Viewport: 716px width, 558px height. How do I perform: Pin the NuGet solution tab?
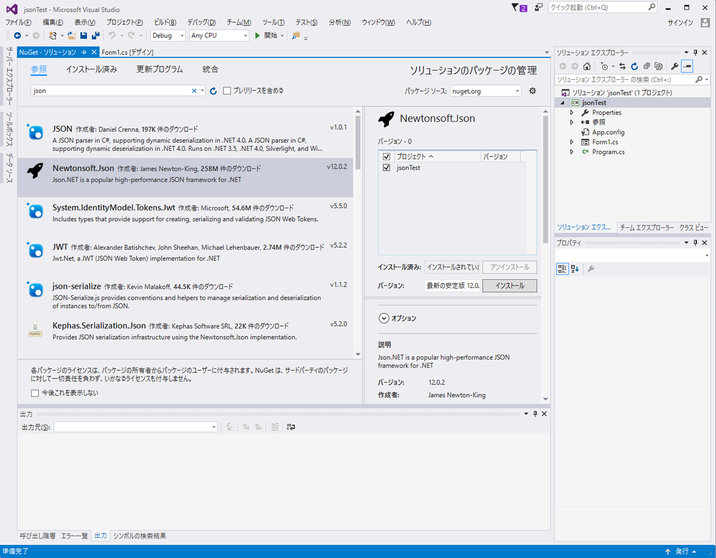[84, 52]
